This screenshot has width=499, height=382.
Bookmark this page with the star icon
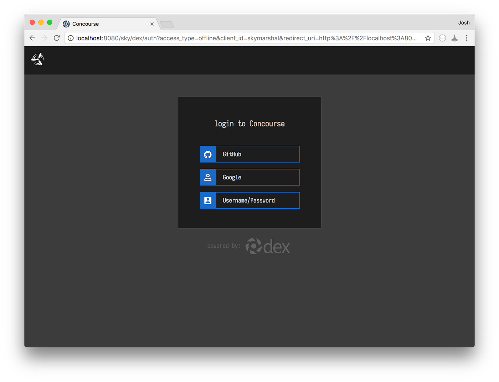(x=428, y=38)
